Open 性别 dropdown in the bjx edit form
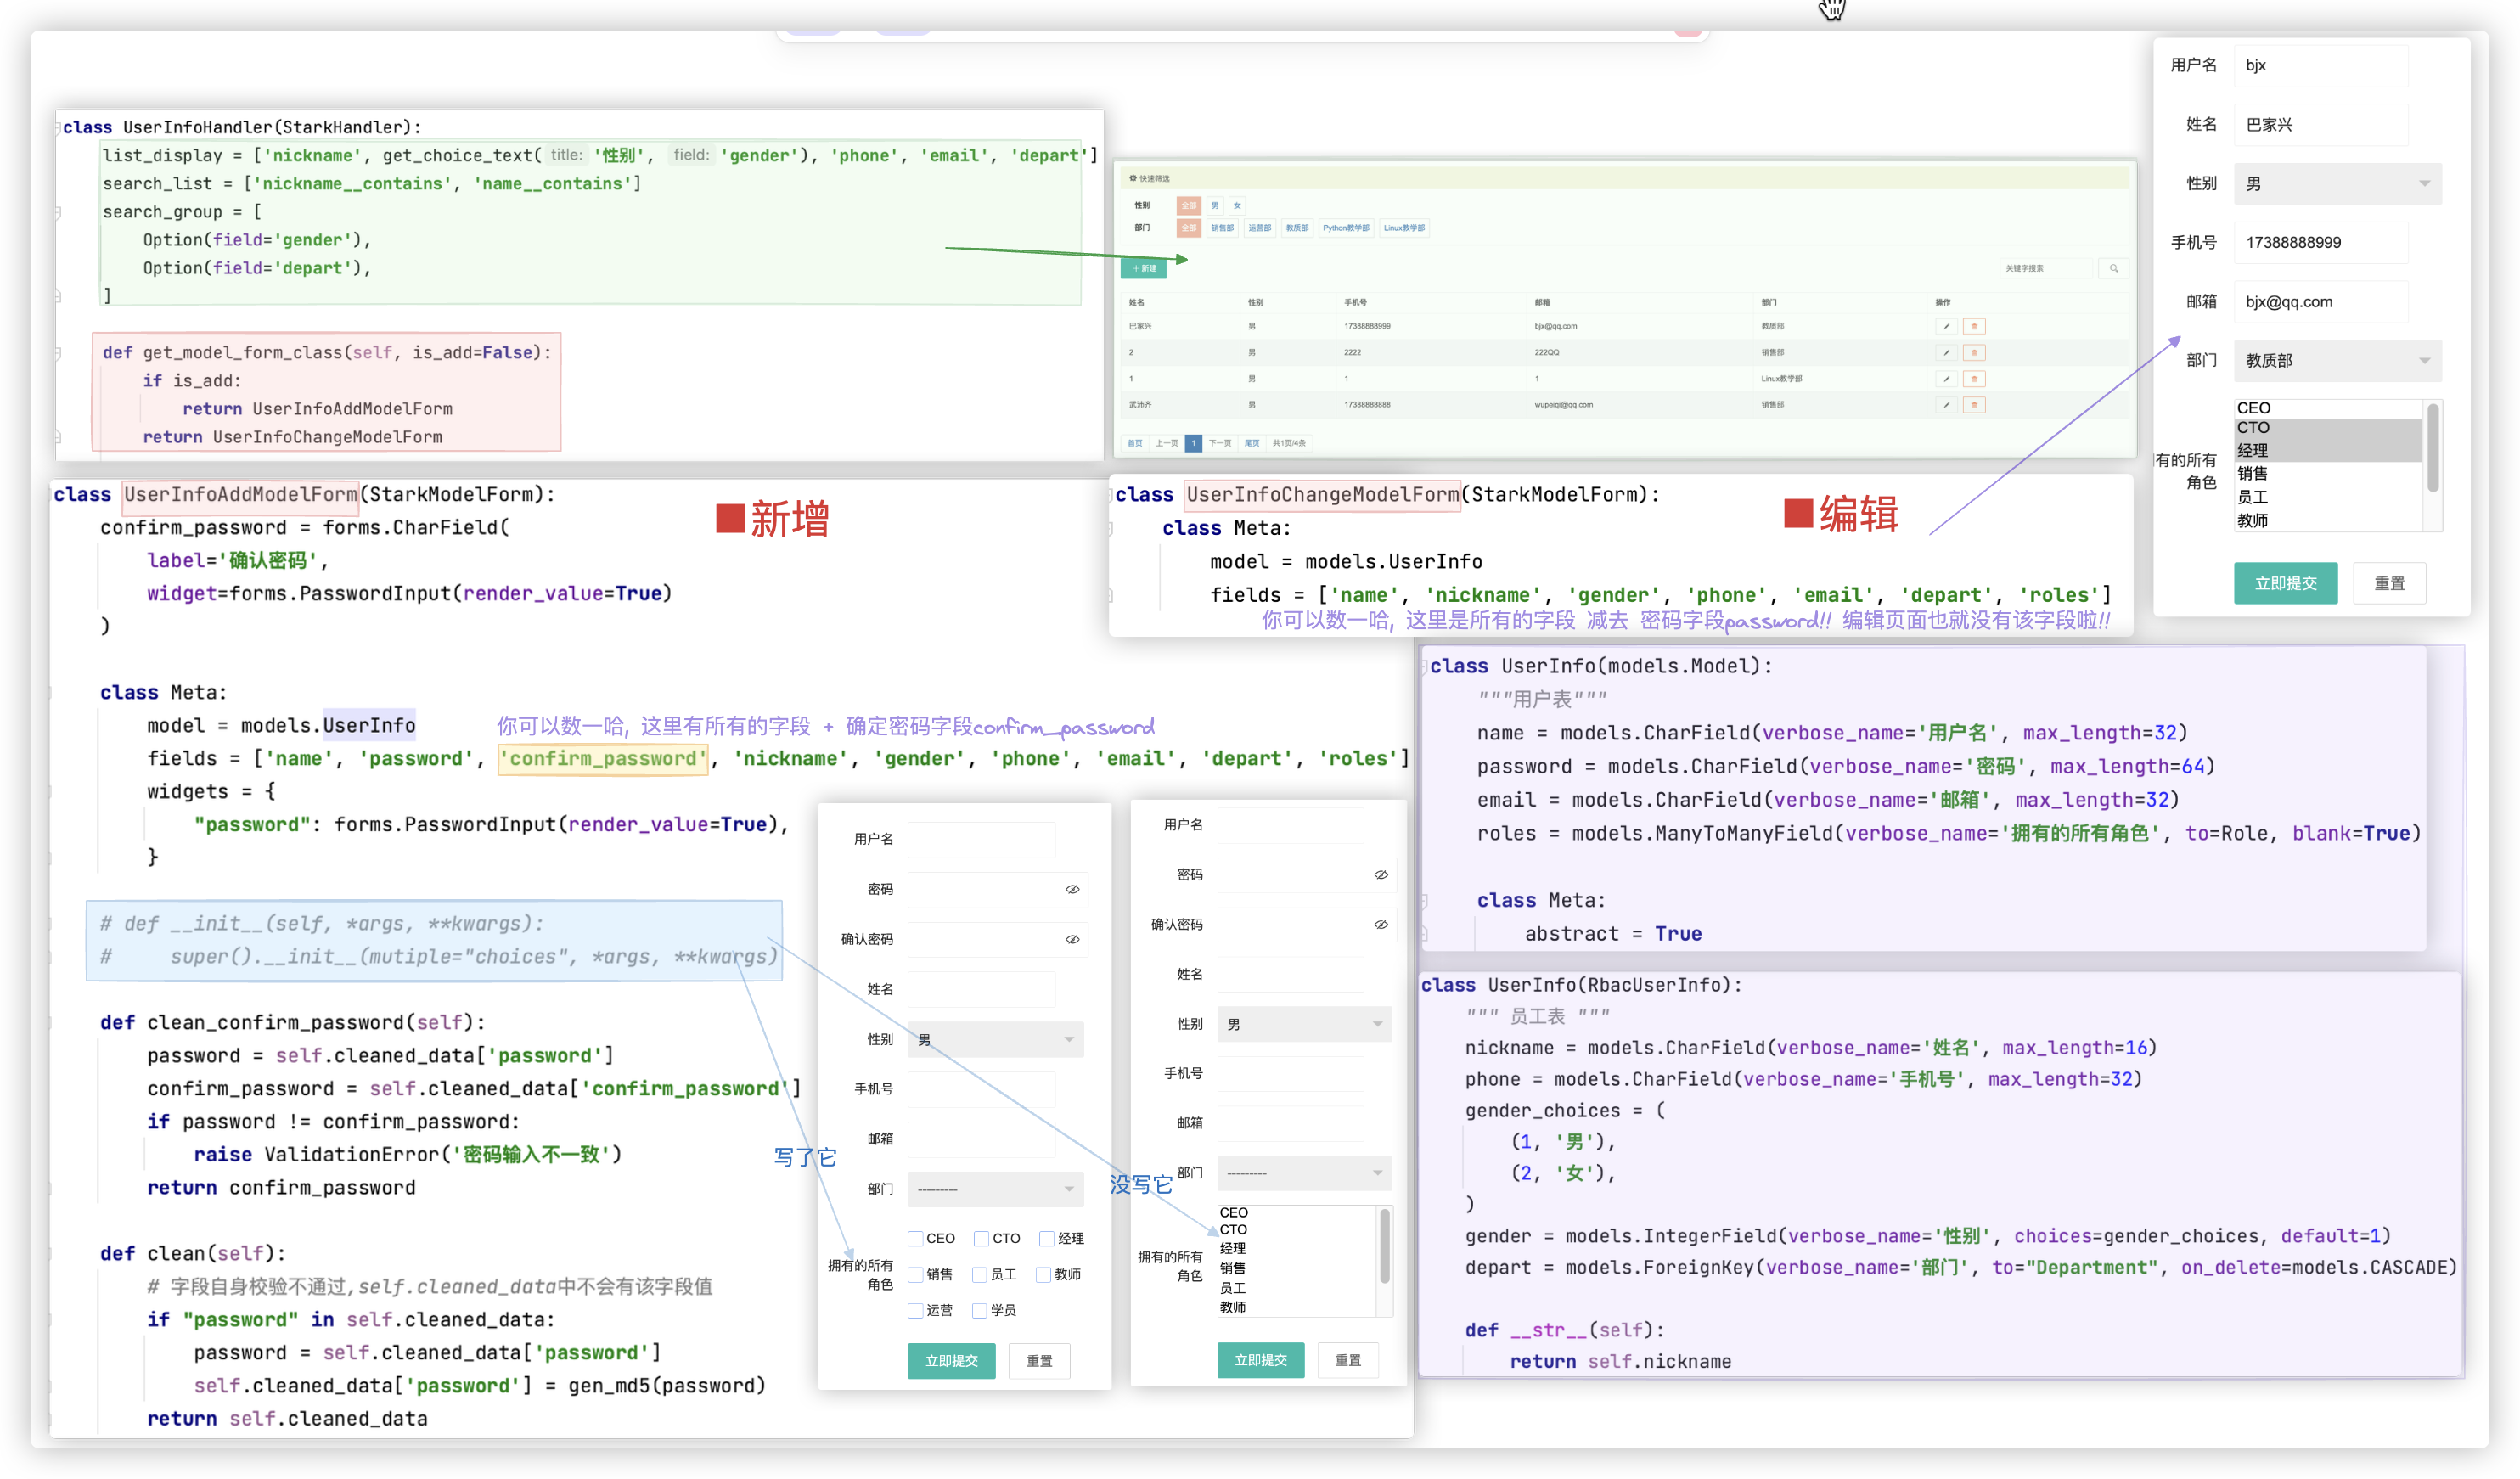2520x1479 pixels. pyautogui.click(x=2337, y=183)
